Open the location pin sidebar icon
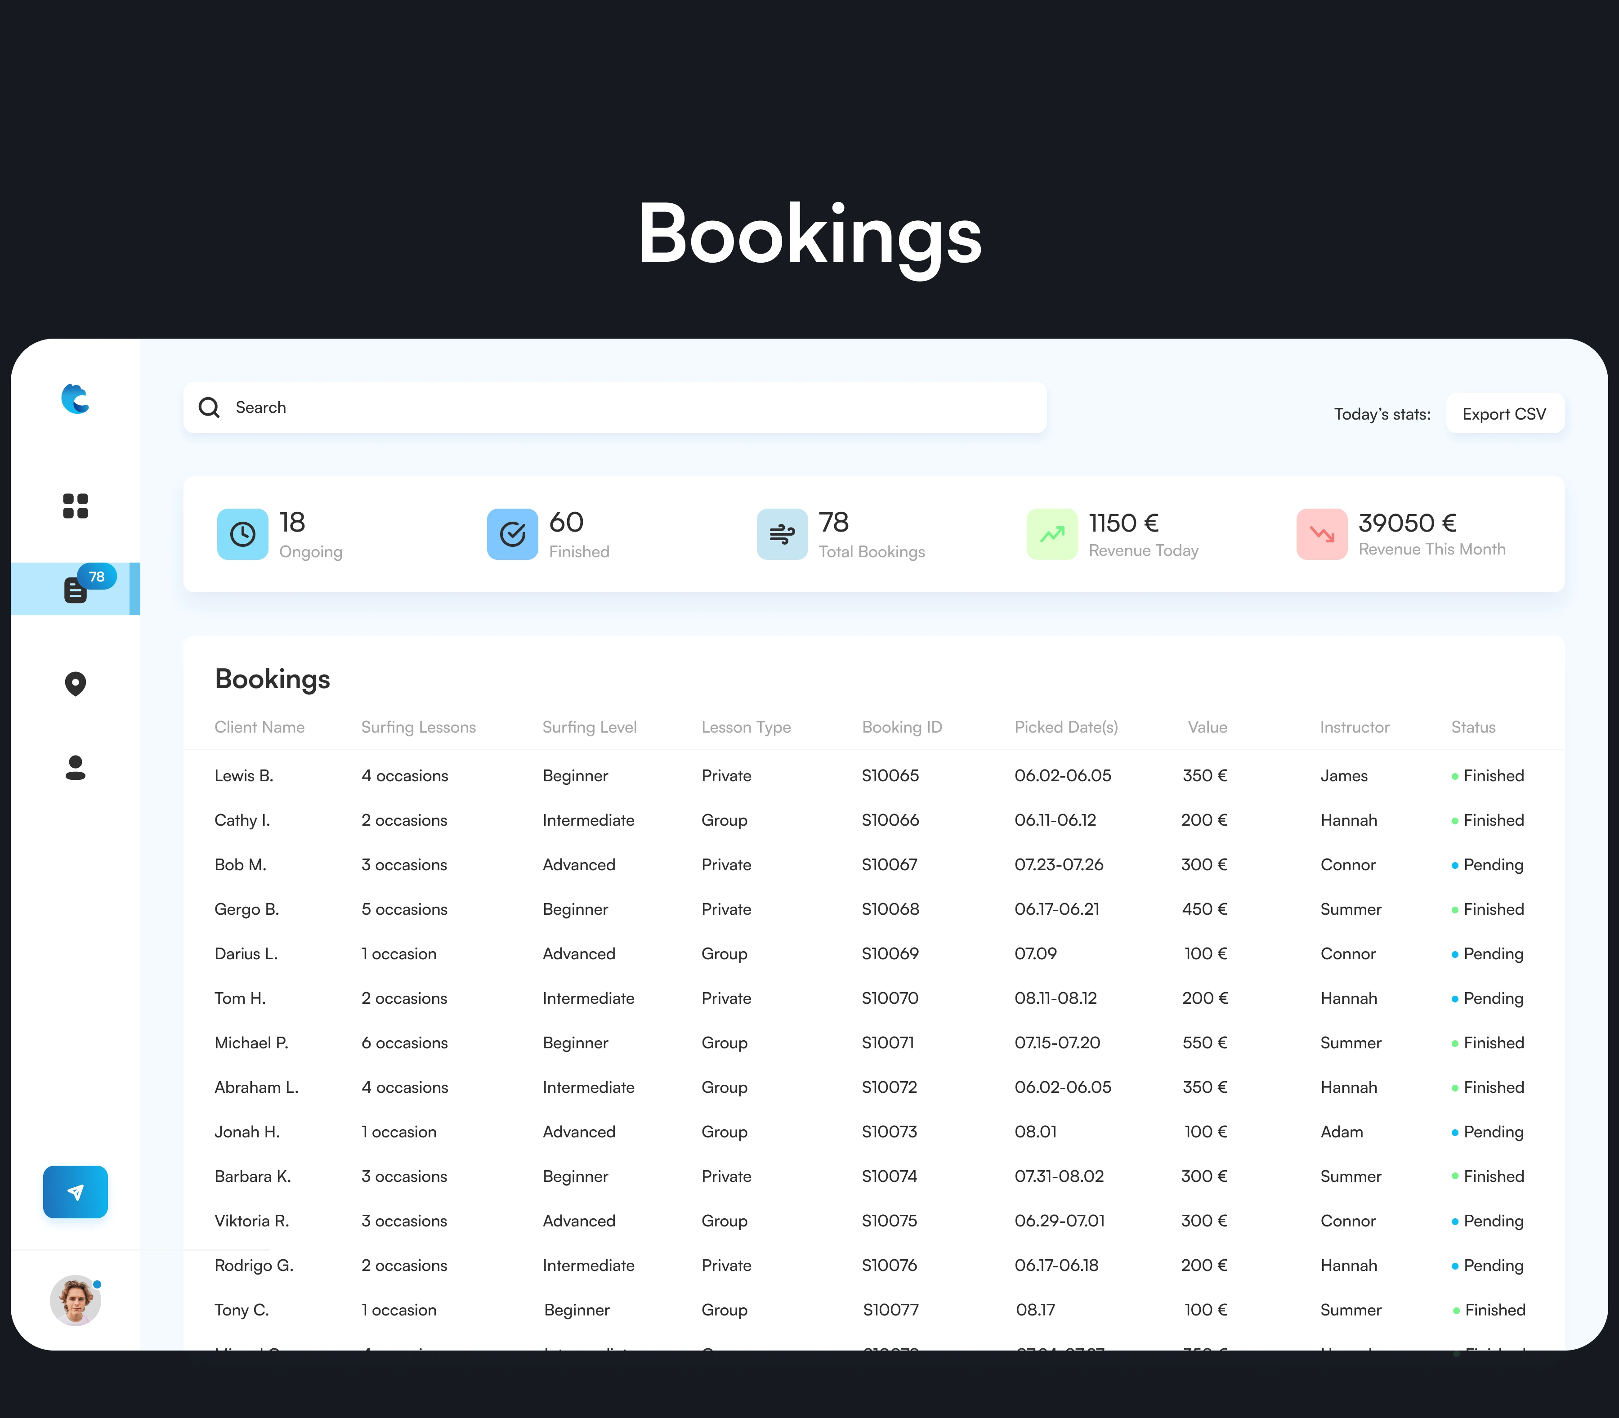 (x=75, y=684)
